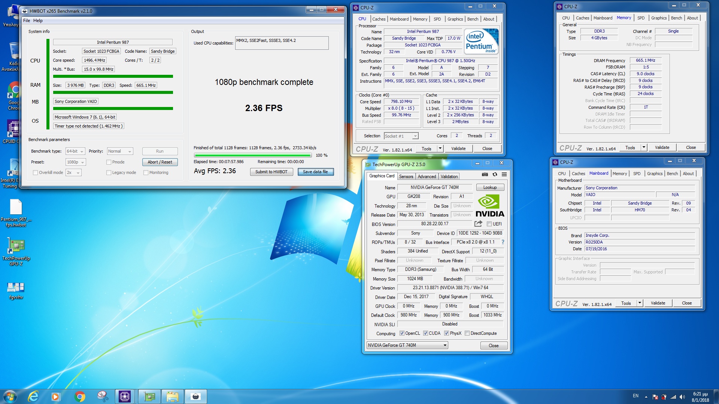Open Windows Media Player from taskbar
This screenshot has height=404, width=719.
click(55, 396)
